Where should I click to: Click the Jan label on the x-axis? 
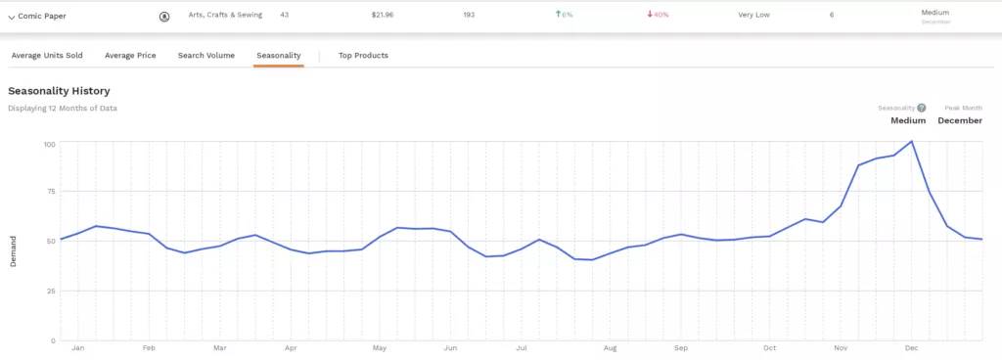[78, 348]
